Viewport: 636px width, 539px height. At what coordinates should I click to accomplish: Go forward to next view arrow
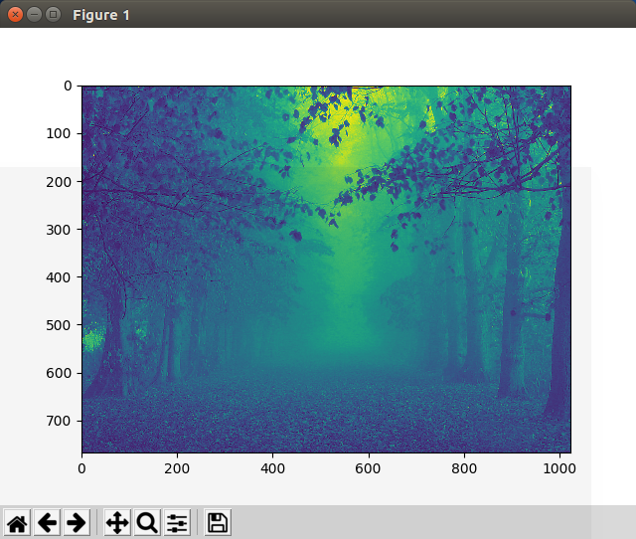pos(77,522)
